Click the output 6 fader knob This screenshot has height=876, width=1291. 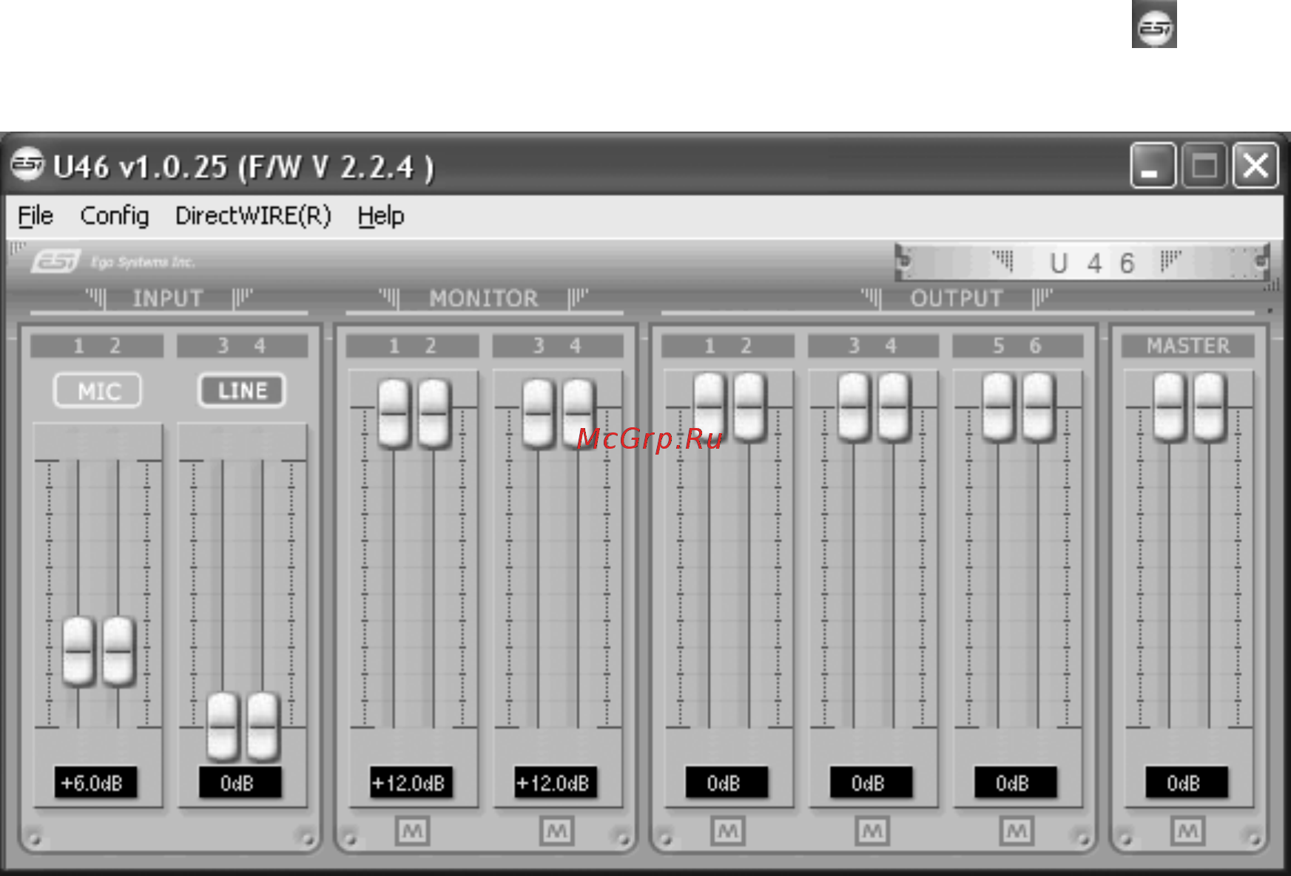pos(1038,407)
